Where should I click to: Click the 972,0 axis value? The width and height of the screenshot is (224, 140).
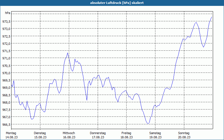(x=6, y=44)
